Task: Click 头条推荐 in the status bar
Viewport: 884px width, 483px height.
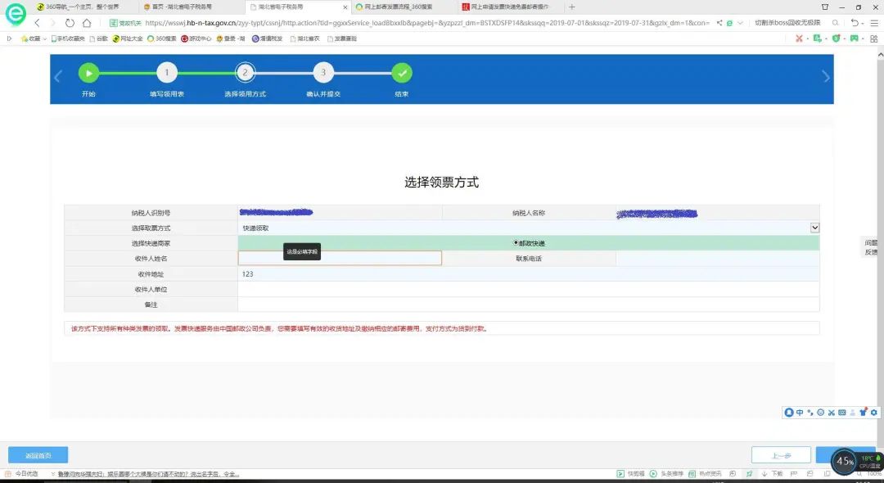Action: pyautogui.click(x=666, y=474)
